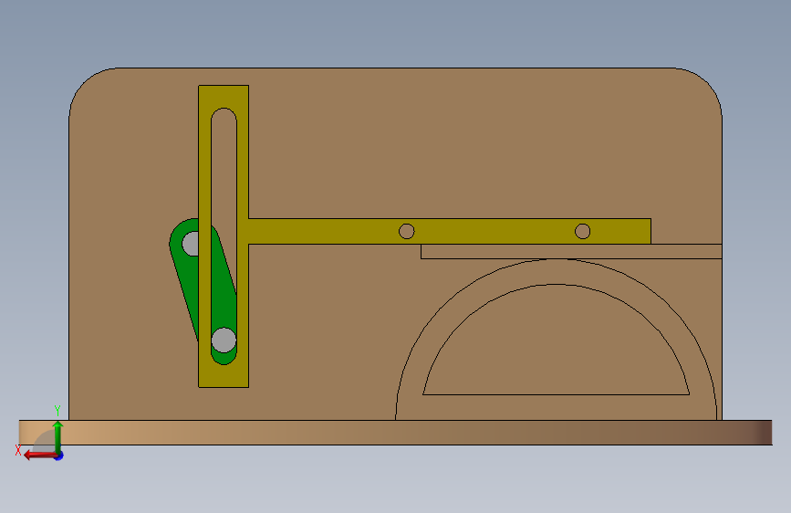This screenshot has height=513, width=791.
Task: Select the rectangular guide ledge under the yellow bar
Action: (571, 251)
